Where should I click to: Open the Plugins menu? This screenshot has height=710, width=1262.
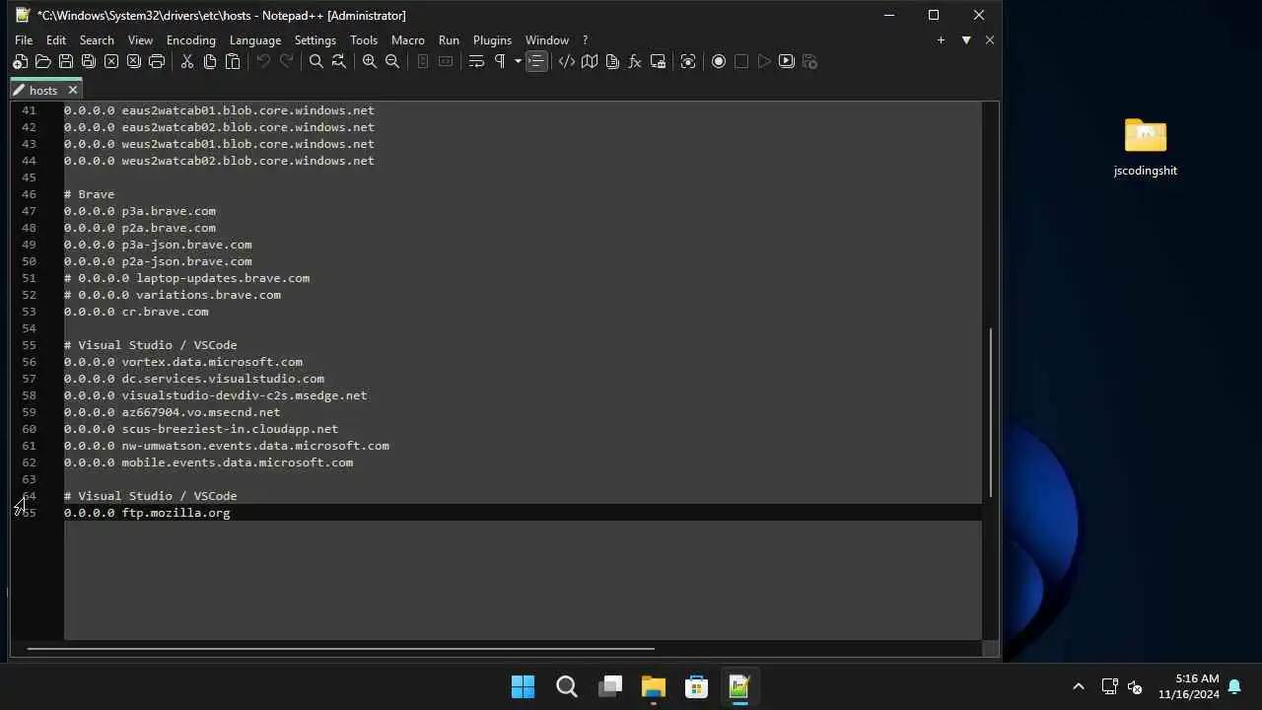[x=492, y=40]
